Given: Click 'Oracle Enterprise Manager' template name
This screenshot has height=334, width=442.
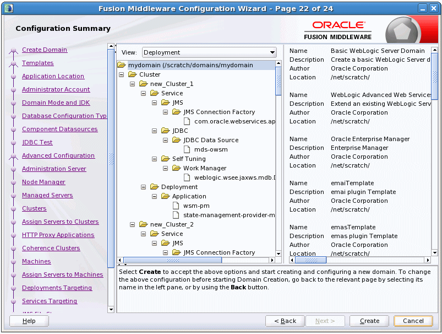Looking at the screenshot, I should coord(370,139).
